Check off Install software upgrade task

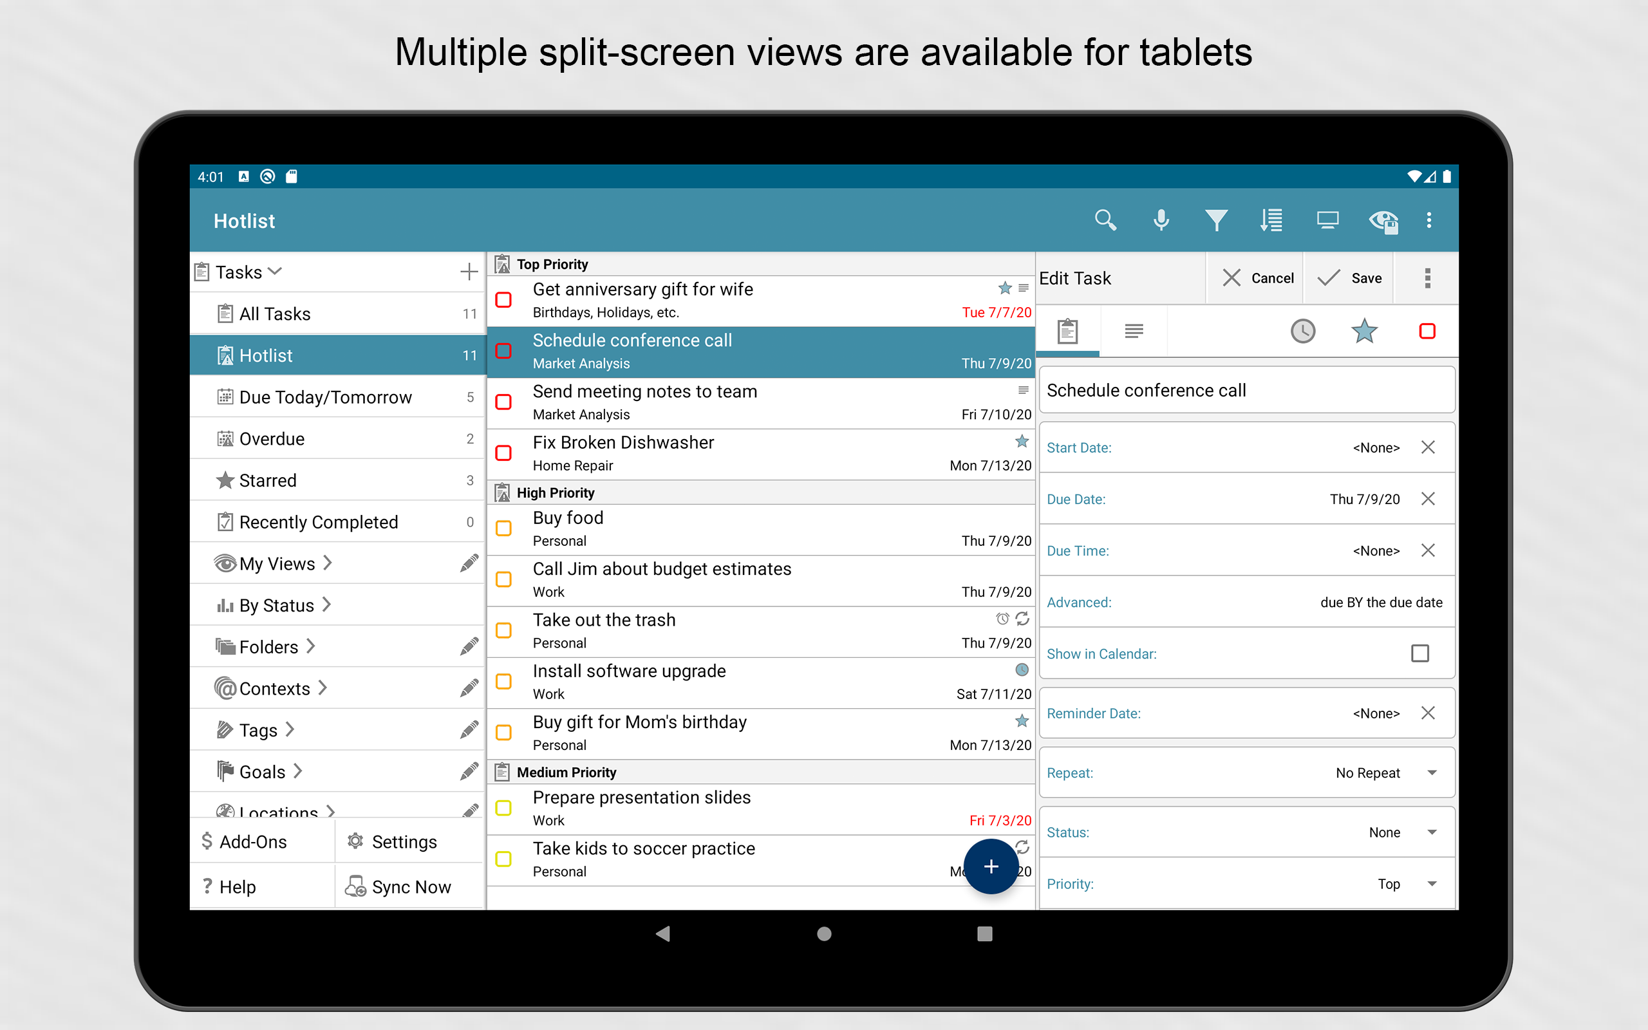(x=503, y=681)
